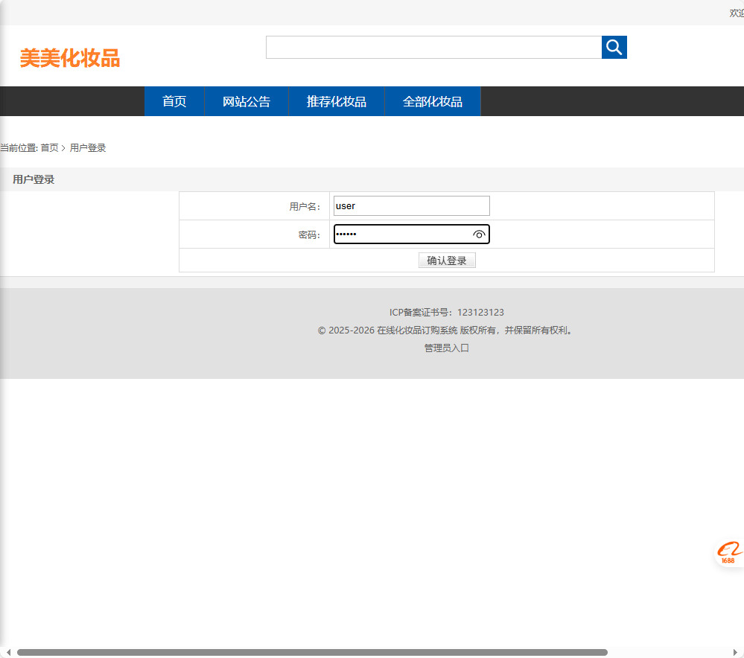
Task: Click the search magnifier icon
Action: pos(614,47)
